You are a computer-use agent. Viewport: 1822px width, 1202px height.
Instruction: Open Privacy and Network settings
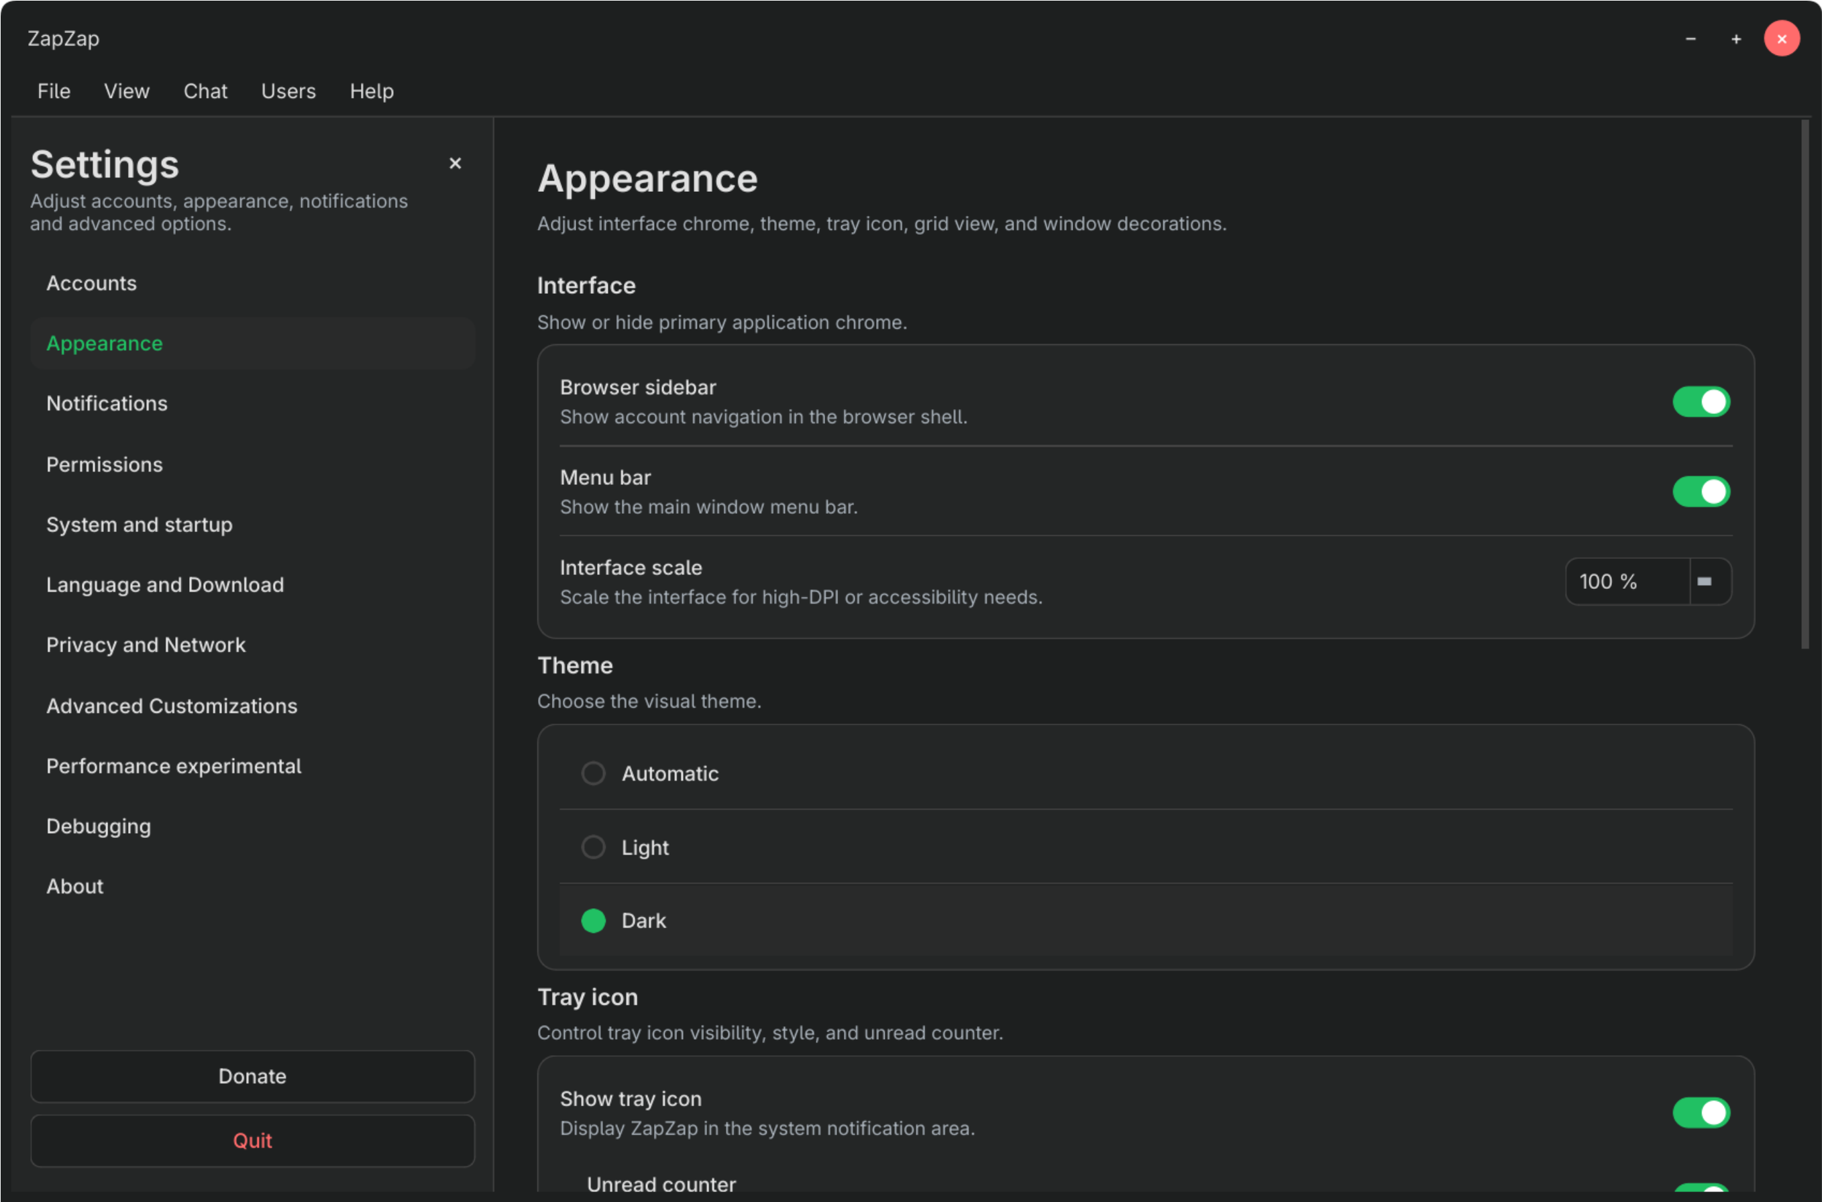252,645
